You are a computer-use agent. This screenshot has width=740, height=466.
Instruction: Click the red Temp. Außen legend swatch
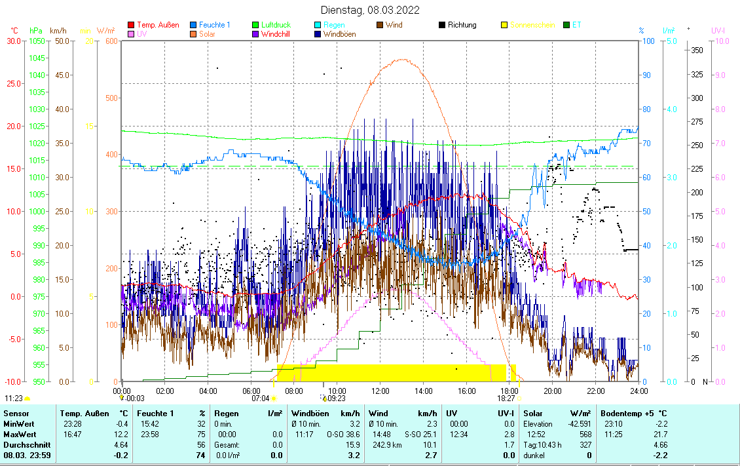(131, 25)
